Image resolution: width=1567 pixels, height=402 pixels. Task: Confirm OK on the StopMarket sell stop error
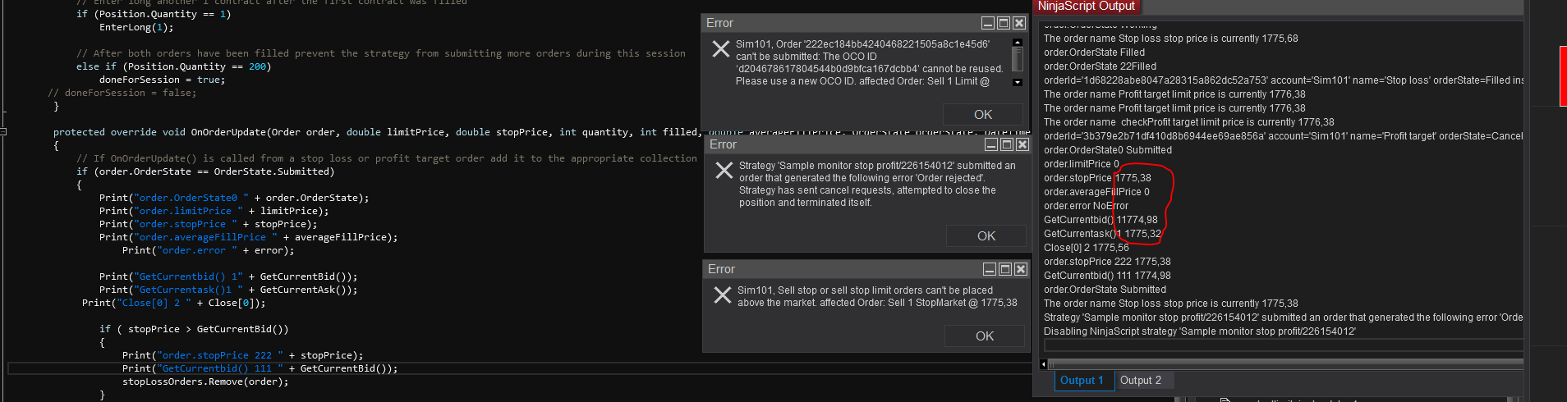[x=984, y=336]
